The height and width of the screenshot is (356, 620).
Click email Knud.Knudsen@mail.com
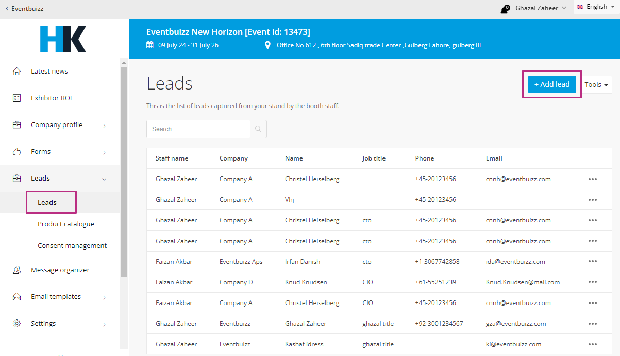pyautogui.click(x=523, y=282)
